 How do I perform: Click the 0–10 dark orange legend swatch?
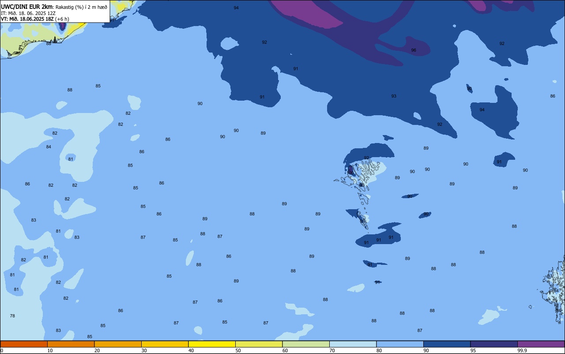24,344
